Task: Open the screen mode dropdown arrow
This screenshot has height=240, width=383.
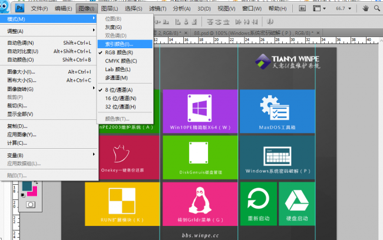Action: [x=325, y=9]
